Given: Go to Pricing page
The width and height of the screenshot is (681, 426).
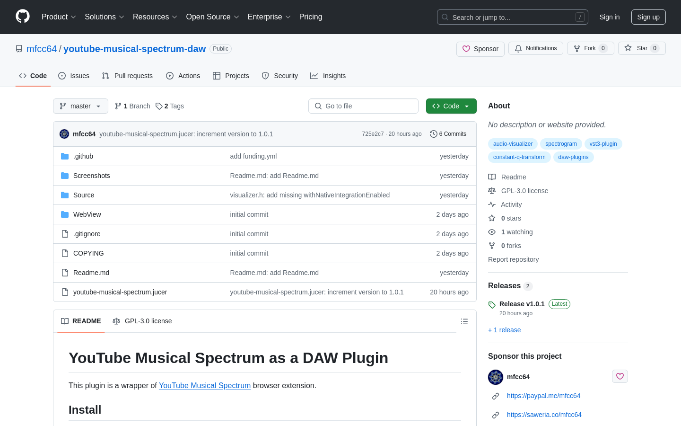Looking at the screenshot, I should pyautogui.click(x=311, y=17).
